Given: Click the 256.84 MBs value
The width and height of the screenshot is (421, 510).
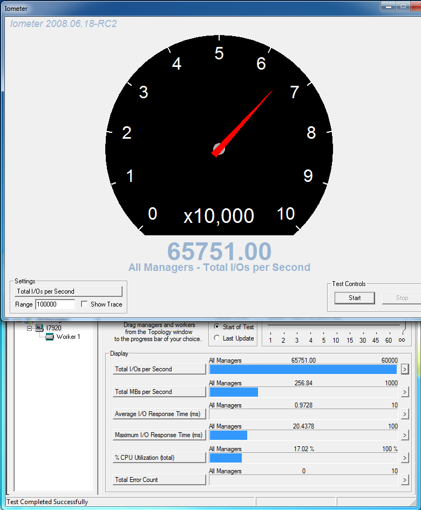Looking at the screenshot, I should point(303,383).
